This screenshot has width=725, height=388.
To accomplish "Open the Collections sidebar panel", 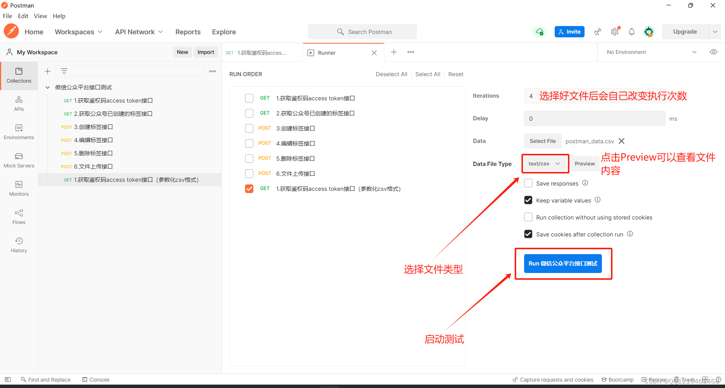I will click(x=19, y=75).
